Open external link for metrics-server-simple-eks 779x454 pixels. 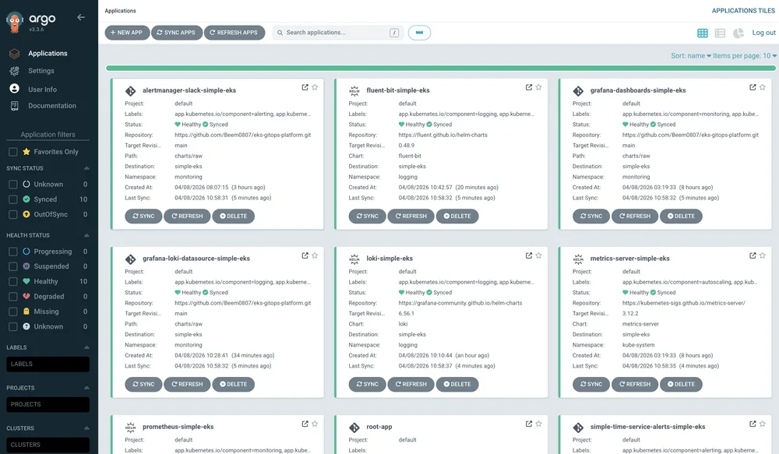coord(753,255)
